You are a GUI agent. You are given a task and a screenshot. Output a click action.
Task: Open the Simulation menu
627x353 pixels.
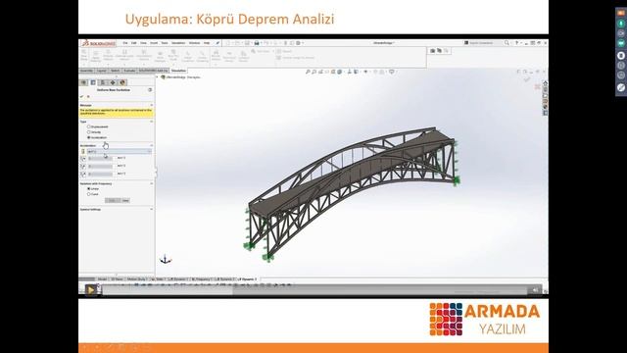pyautogui.click(x=178, y=43)
